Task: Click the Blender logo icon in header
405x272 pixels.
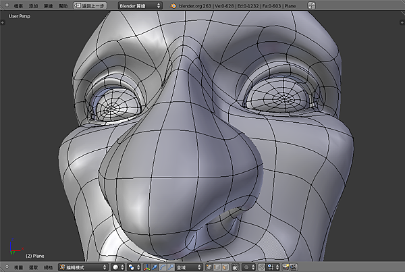Action: [x=173, y=5]
